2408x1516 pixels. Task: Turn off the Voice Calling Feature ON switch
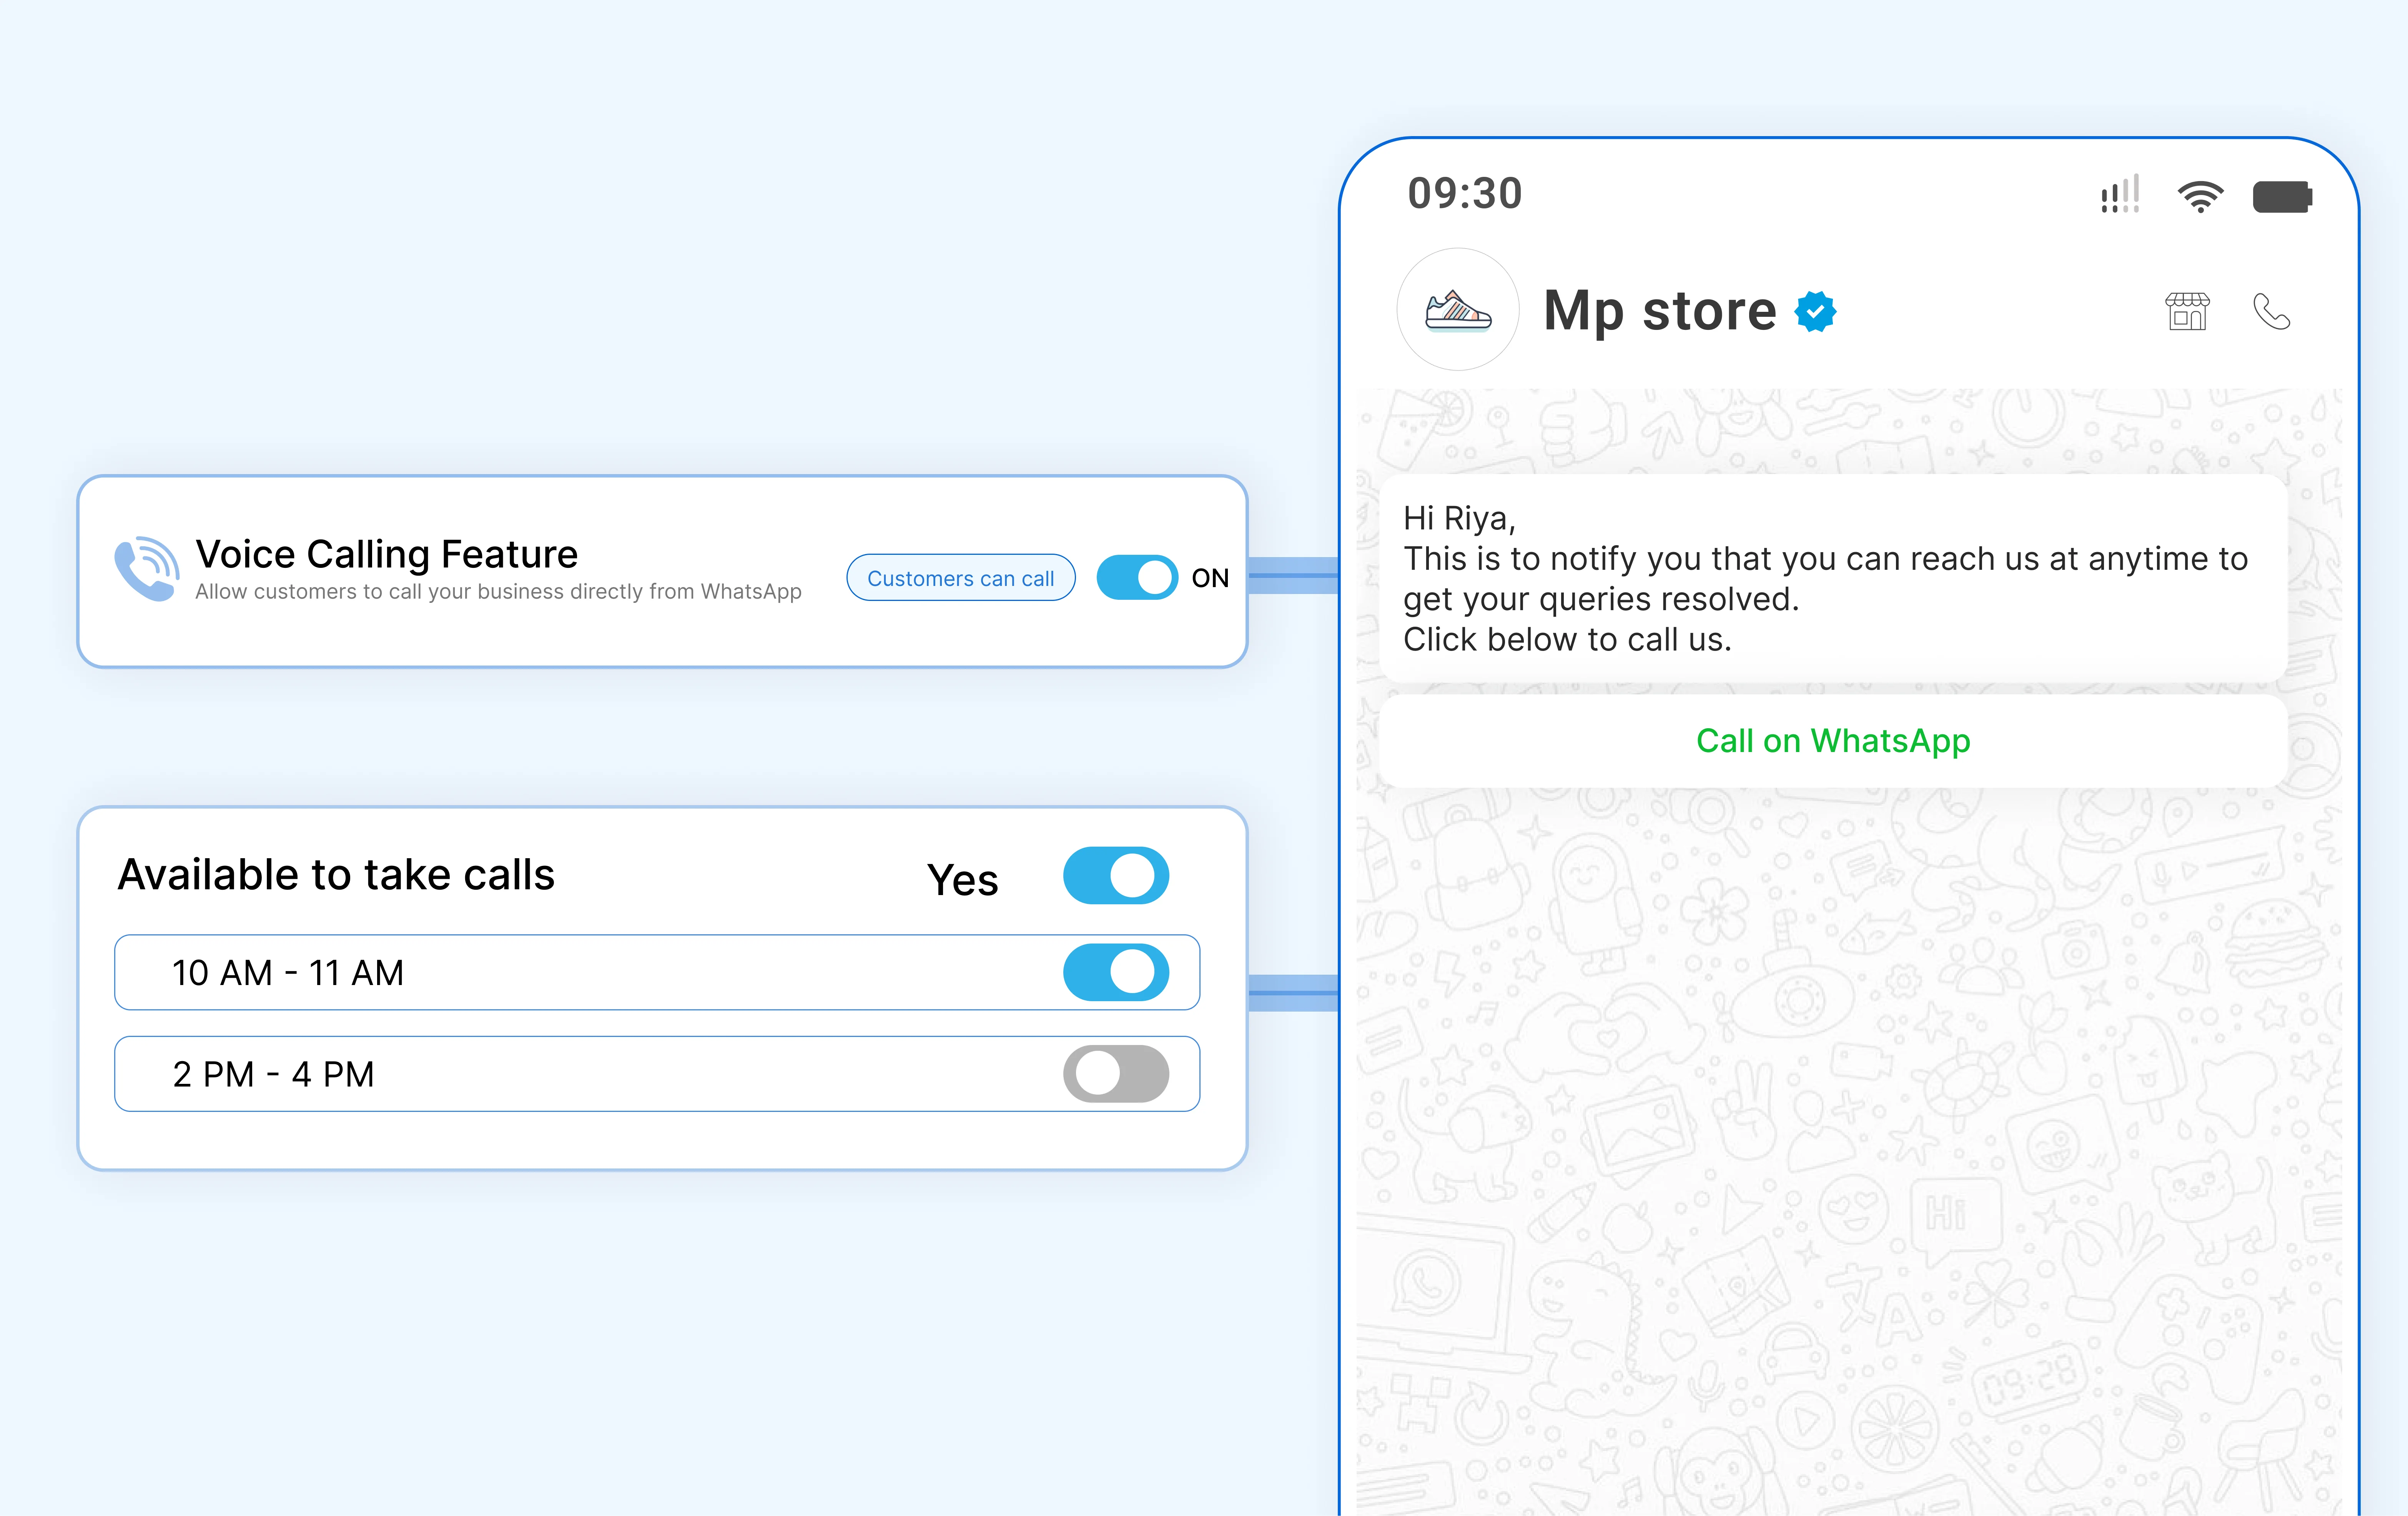[x=1137, y=577]
